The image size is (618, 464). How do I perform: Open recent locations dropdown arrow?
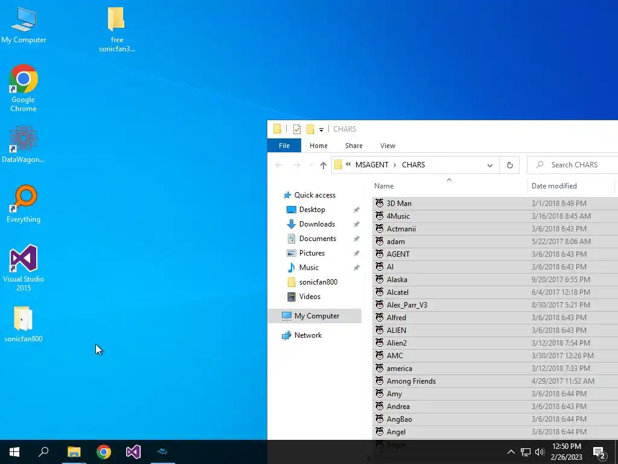click(x=311, y=165)
